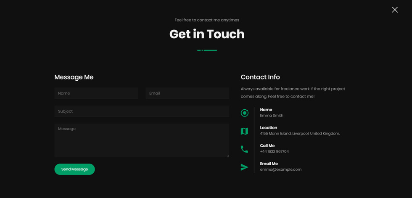Screen dimensions: 412x198
Task: Click the Location map icon
Action: point(244,131)
